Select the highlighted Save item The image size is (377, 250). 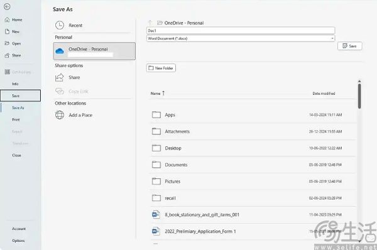[21, 95]
